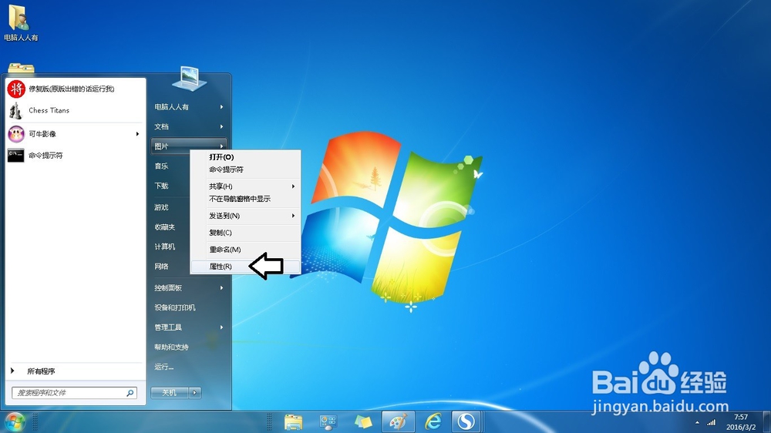Expand 共享(H) submenu in the context menu
The image size is (771, 433).
[293, 186]
